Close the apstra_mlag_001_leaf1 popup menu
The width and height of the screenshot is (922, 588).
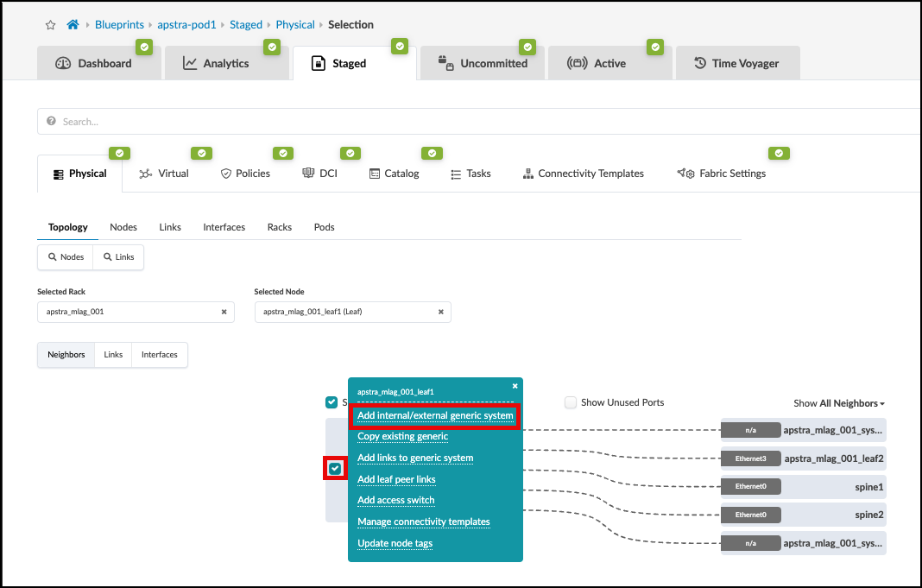coord(515,386)
